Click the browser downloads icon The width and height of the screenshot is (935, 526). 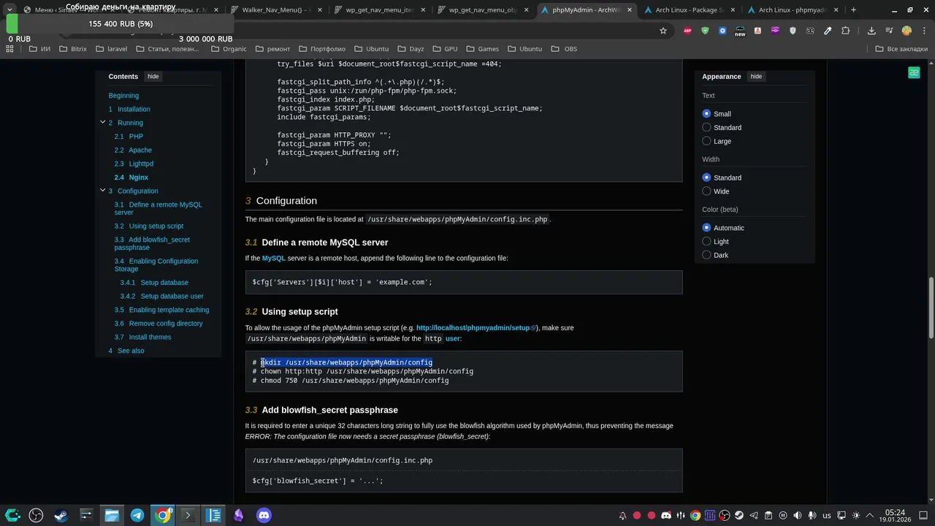point(871,31)
